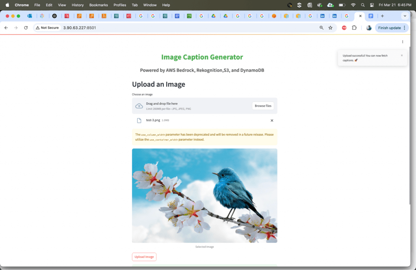Switch to the blue document browser tab

coord(371,16)
